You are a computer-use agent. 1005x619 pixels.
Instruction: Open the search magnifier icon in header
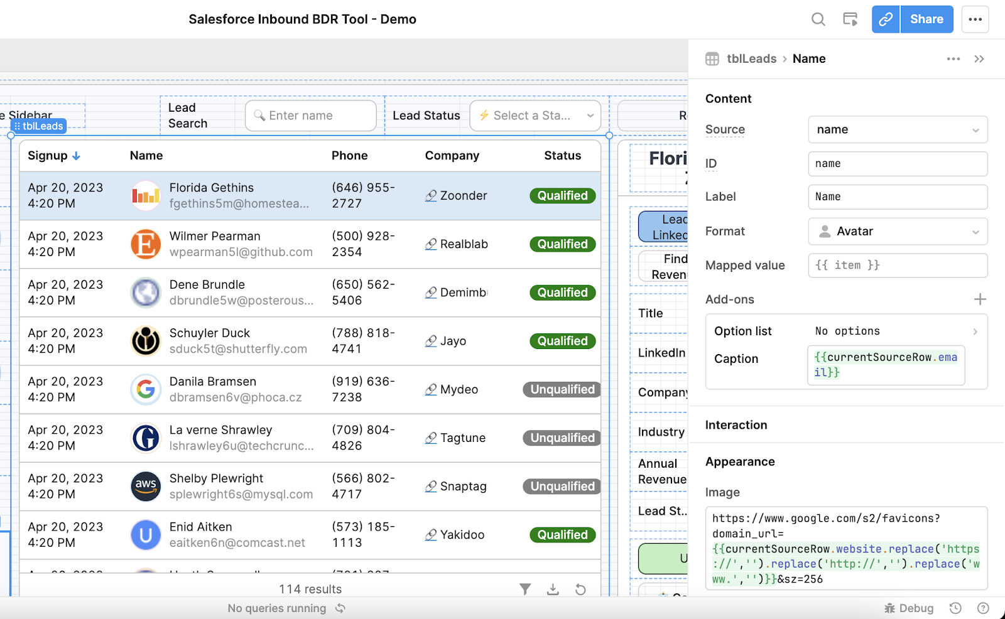point(818,19)
